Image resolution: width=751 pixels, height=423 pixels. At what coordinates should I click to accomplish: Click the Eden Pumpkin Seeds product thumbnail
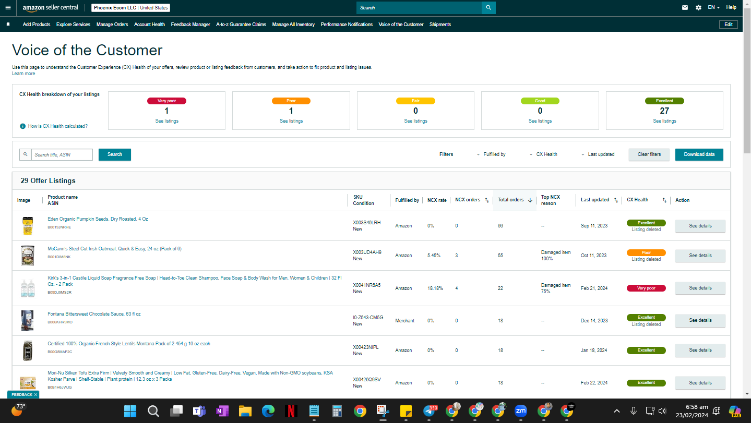click(27, 226)
